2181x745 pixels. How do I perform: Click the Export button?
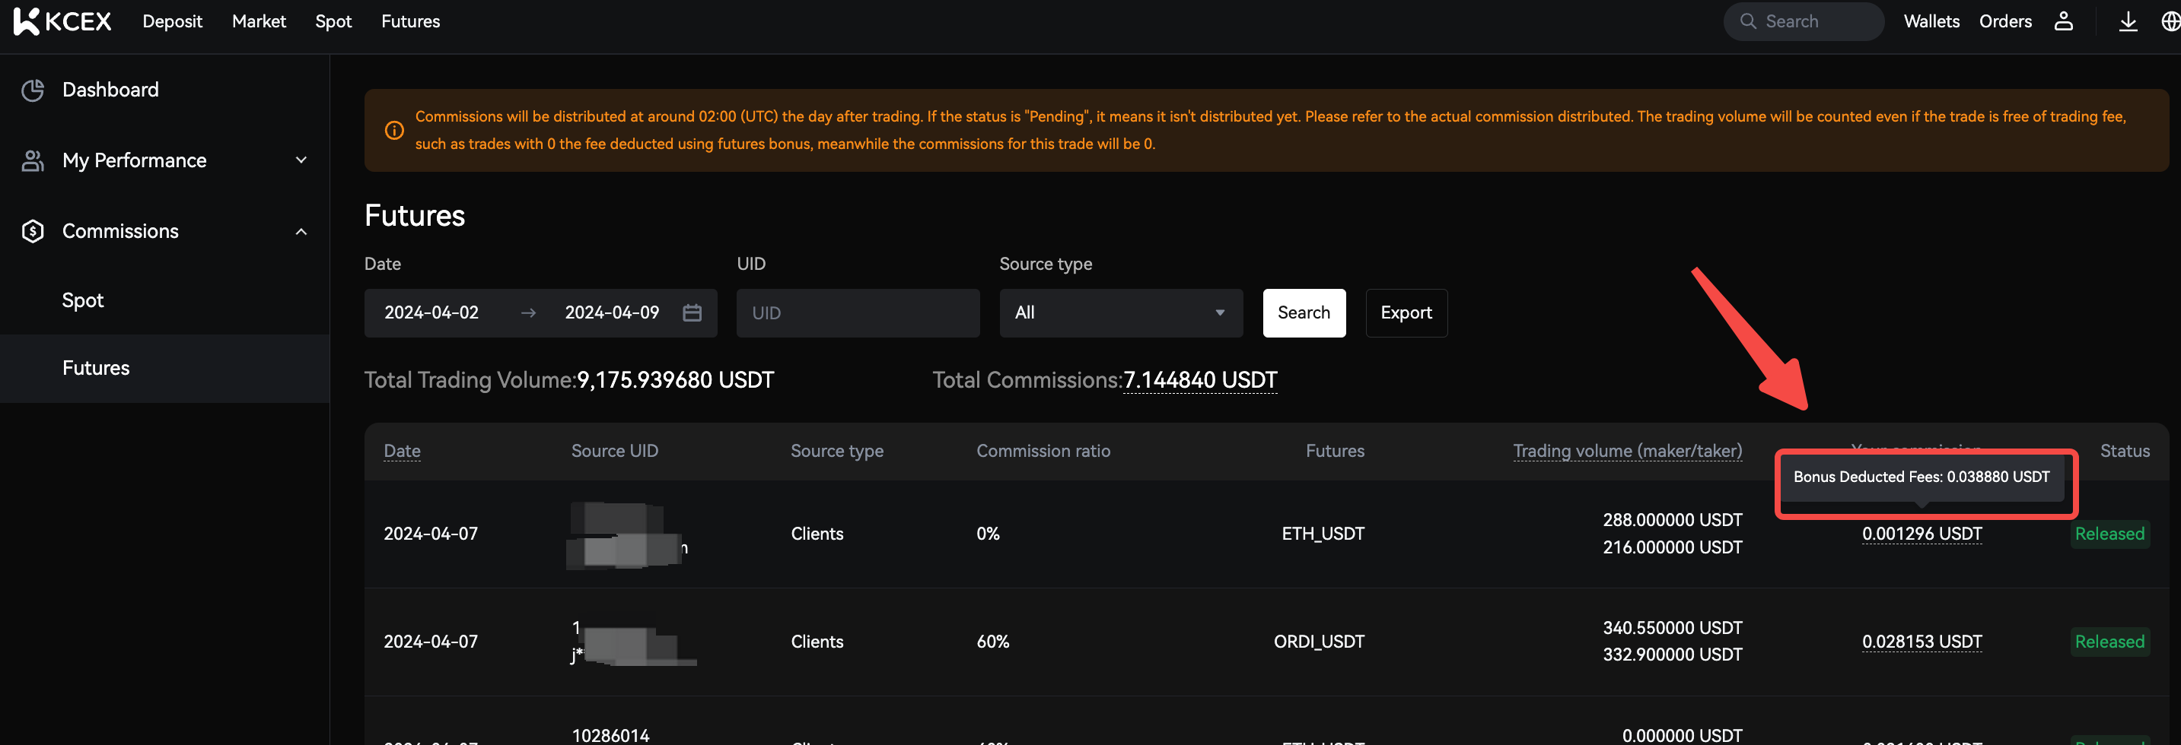[1406, 313]
